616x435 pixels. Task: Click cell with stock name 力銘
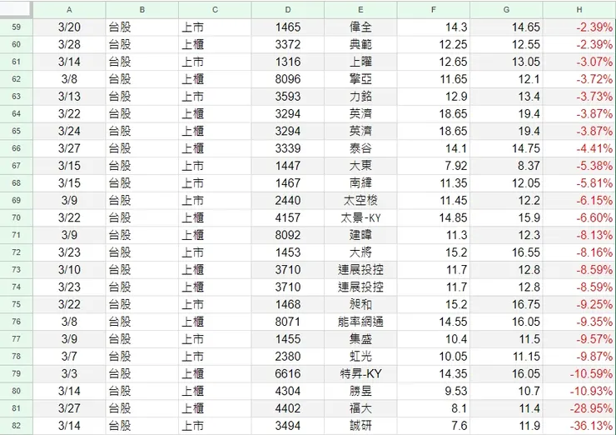pyautogui.click(x=360, y=97)
